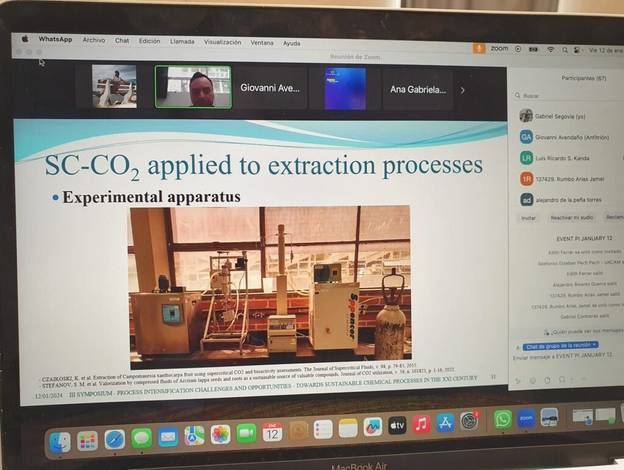This screenshot has width=624, height=470.
Task: Open Finder from the dock
Action: tap(60, 443)
